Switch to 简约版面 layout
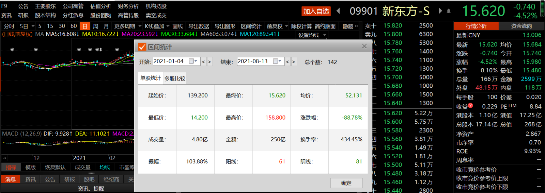The height and width of the screenshot is (193, 545). pyautogui.click(x=325, y=26)
